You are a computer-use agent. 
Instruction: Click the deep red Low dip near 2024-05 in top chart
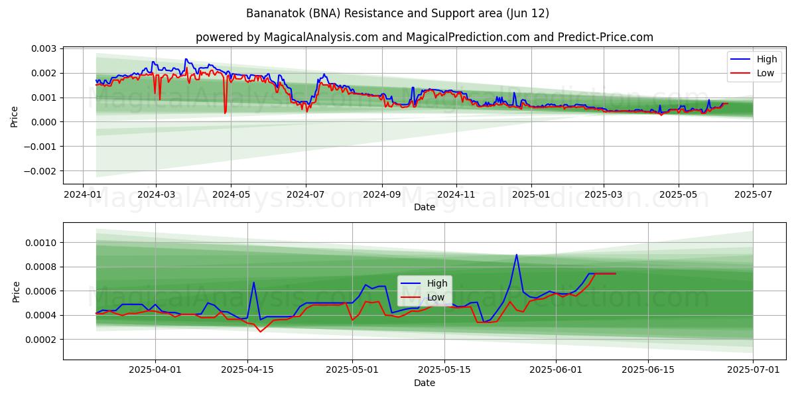coord(225,111)
